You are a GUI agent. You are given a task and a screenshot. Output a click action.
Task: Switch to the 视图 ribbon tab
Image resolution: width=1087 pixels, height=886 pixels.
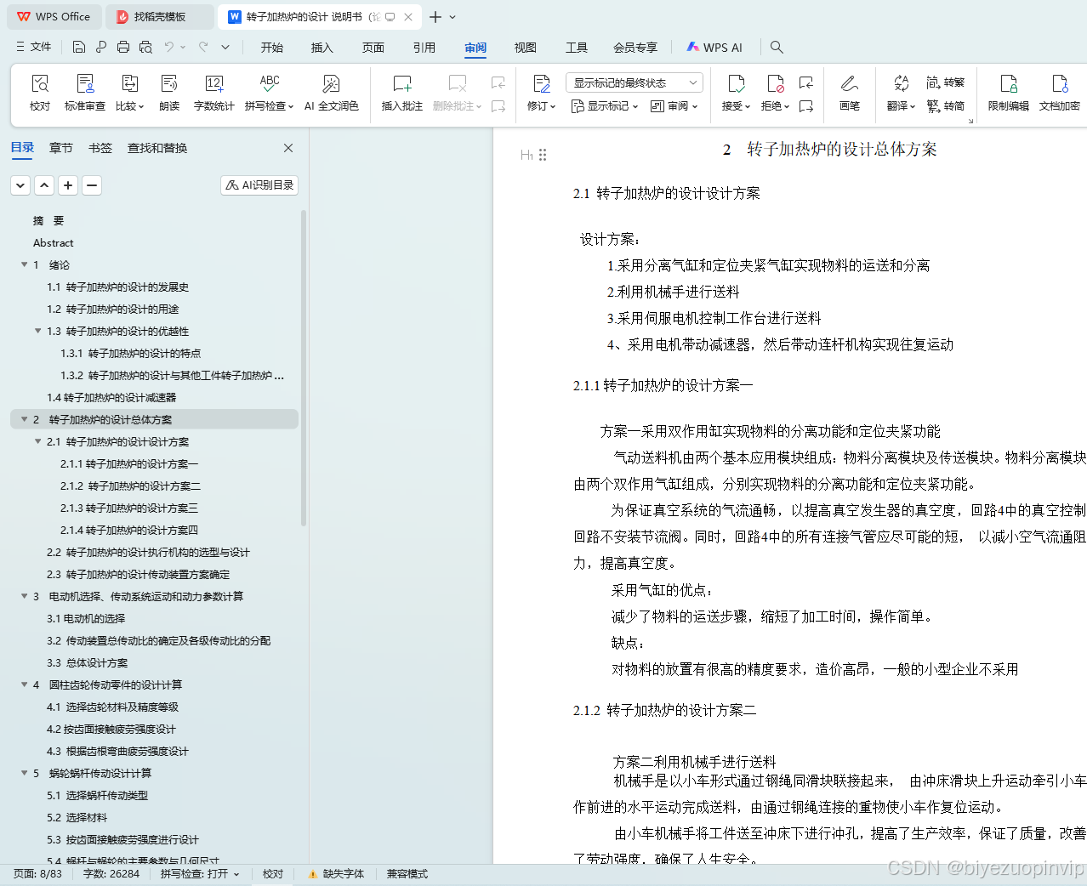point(526,48)
